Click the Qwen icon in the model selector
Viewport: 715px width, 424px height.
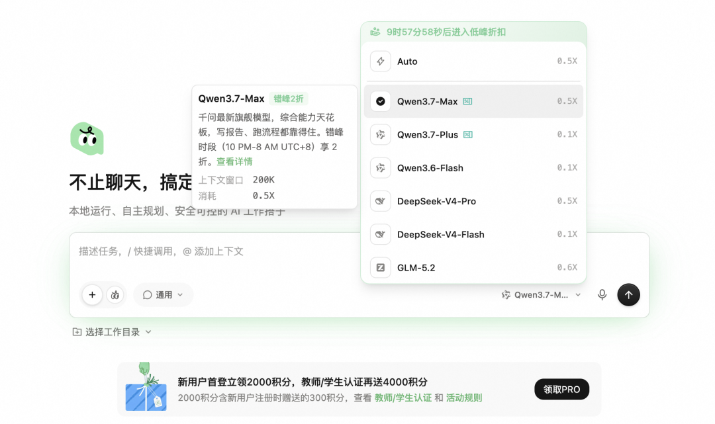(506, 294)
